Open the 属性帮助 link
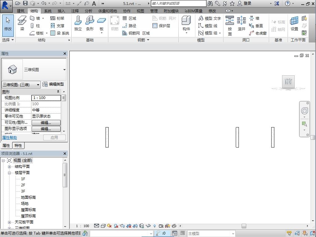The width and height of the screenshot is (316, 237). (x=10, y=138)
